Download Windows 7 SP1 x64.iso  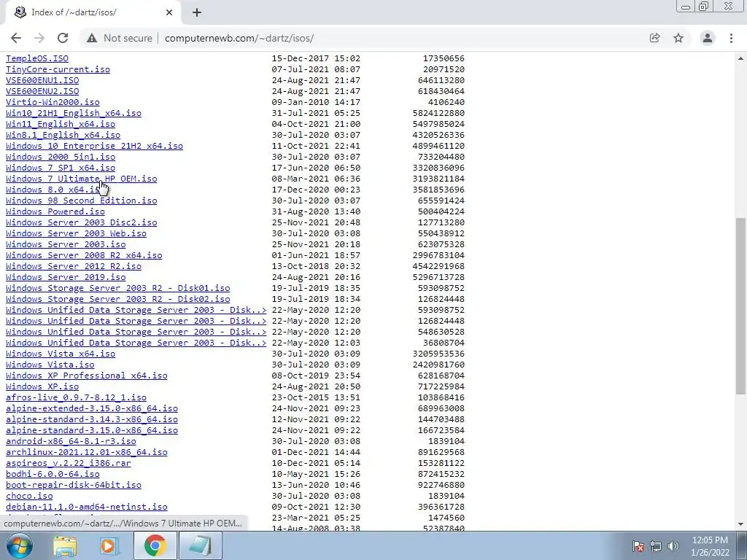(x=61, y=168)
